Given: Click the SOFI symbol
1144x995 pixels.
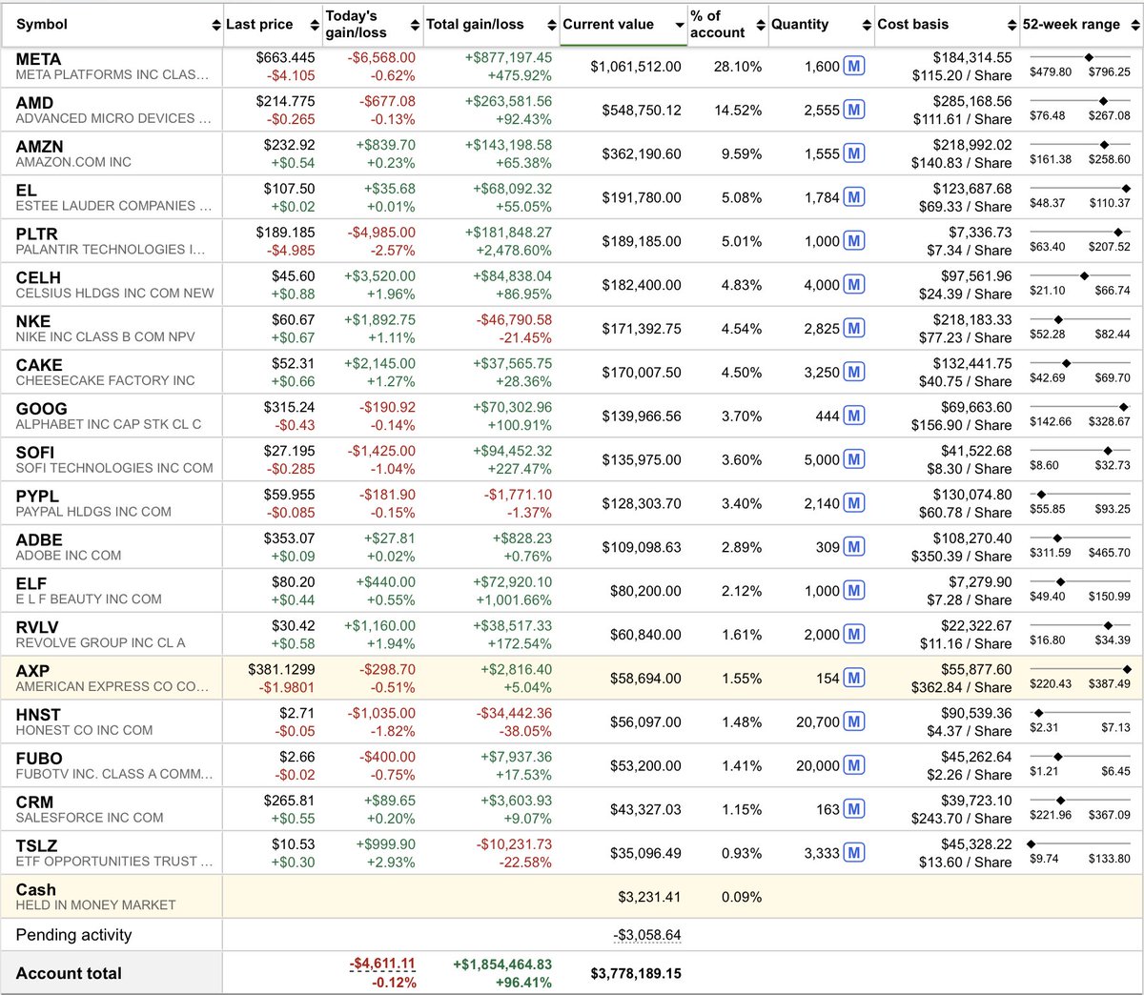Looking at the screenshot, I should [35, 453].
